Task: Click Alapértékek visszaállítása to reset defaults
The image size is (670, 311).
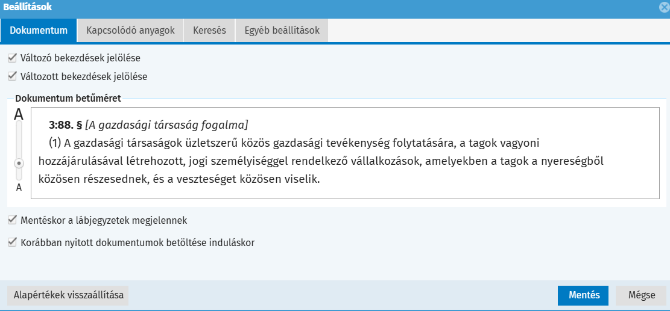Action: coord(69,295)
